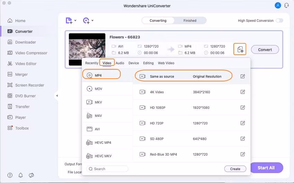Screen dimensions: 294x183
Task: Edit the HD 720P preset
Action: pos(242,123)
